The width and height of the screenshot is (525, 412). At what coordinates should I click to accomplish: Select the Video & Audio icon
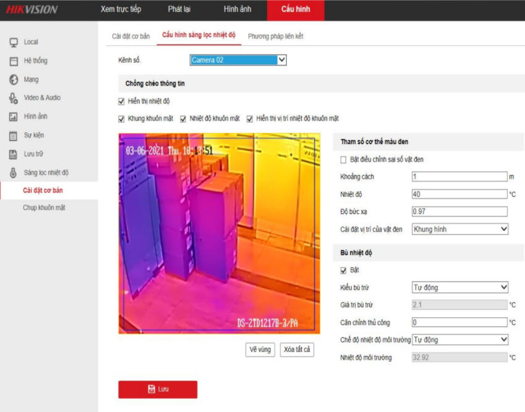(x=13, y=98)
